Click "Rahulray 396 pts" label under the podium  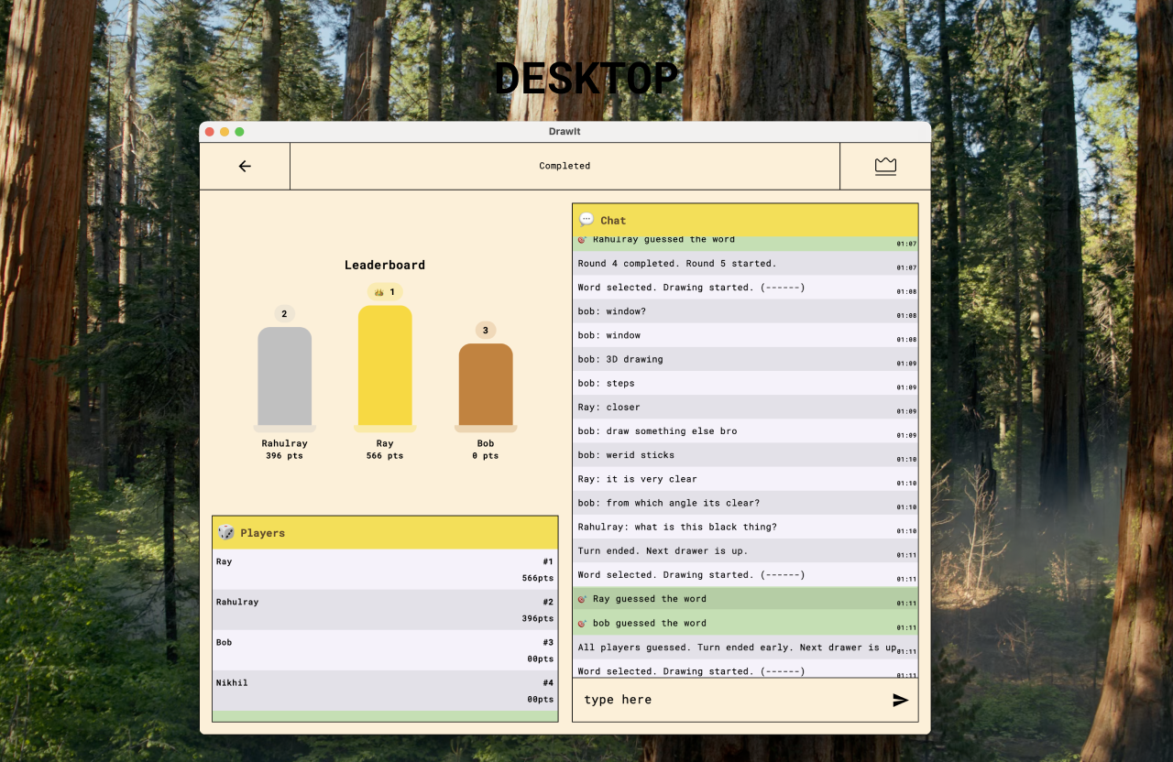284,449
